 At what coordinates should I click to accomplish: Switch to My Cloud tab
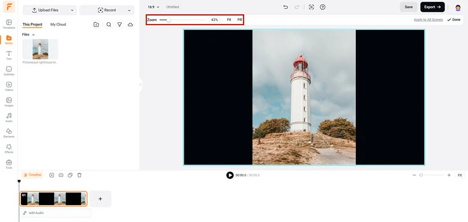(58, 25)
